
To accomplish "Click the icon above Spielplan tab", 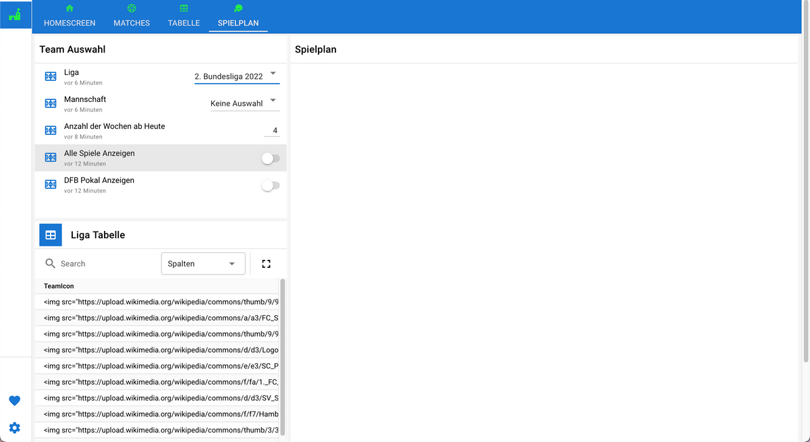I will pos(238,8).
